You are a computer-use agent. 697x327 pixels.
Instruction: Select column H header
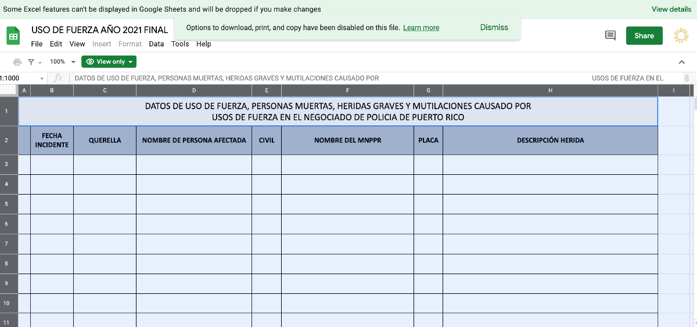(x=550, y=90)
